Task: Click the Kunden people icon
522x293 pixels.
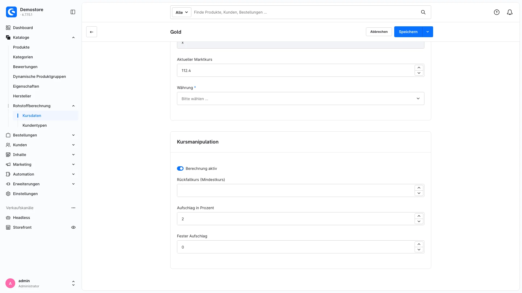Action: (x=8, y=145)
